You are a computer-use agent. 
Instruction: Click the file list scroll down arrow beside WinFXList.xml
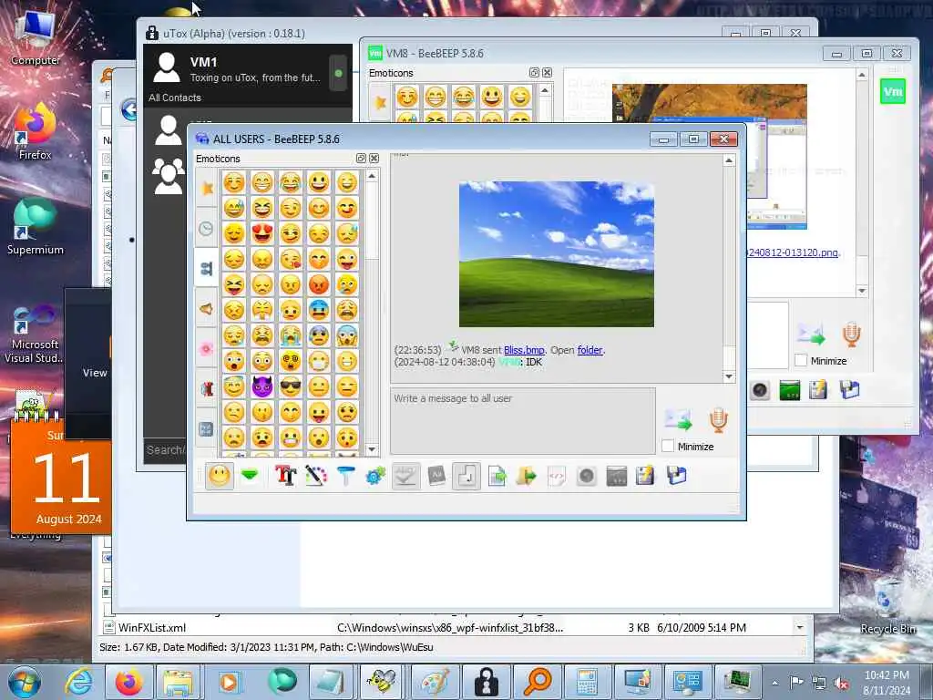point(800,627)
